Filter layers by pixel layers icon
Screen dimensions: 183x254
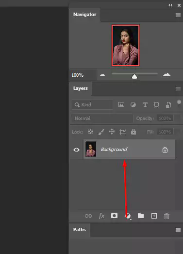(x=121, y=104)
